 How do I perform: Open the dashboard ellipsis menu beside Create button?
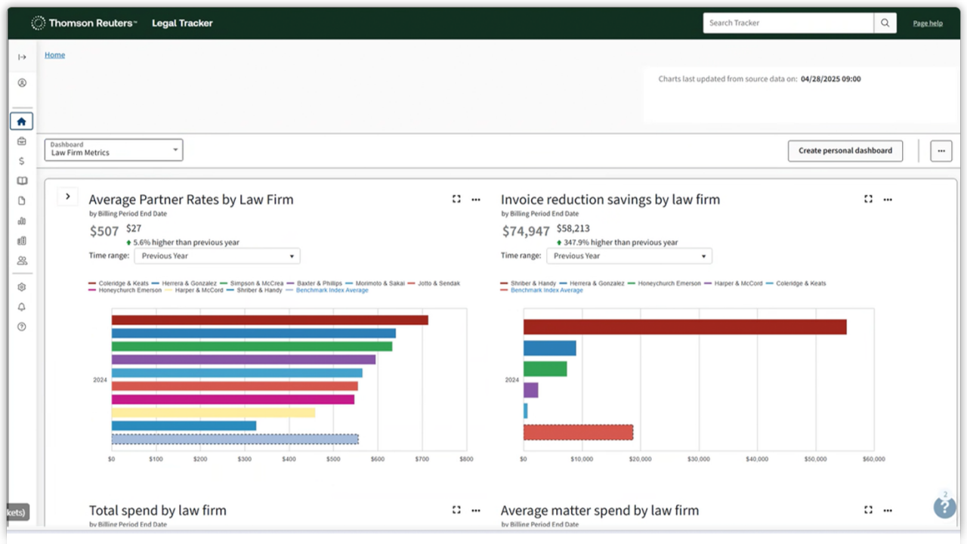[941, 150]
